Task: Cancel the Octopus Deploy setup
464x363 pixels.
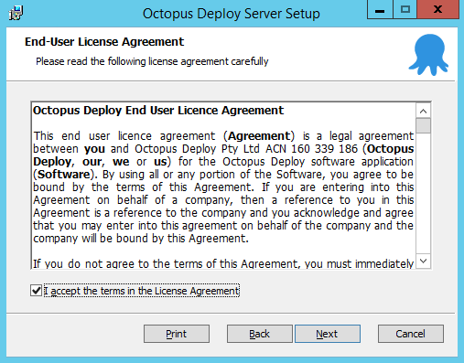Action: tap(411, 334)
